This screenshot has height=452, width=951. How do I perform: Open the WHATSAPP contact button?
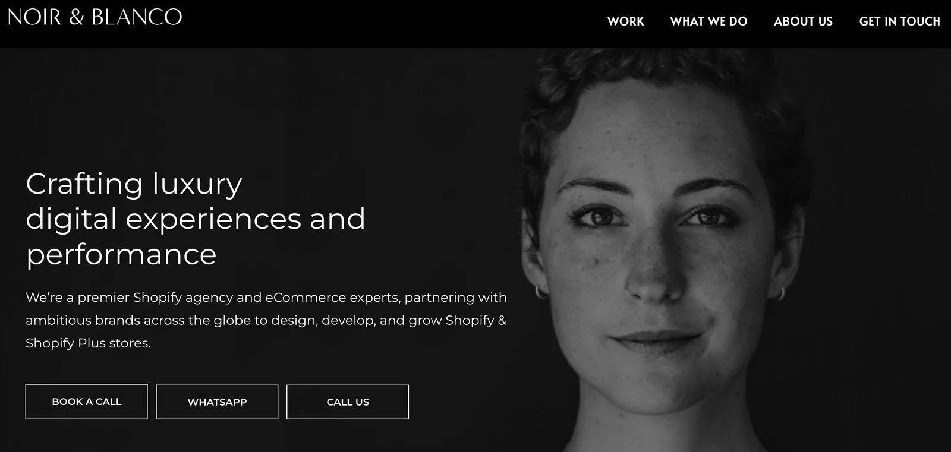pyautogui.click(x=217, y=402)
